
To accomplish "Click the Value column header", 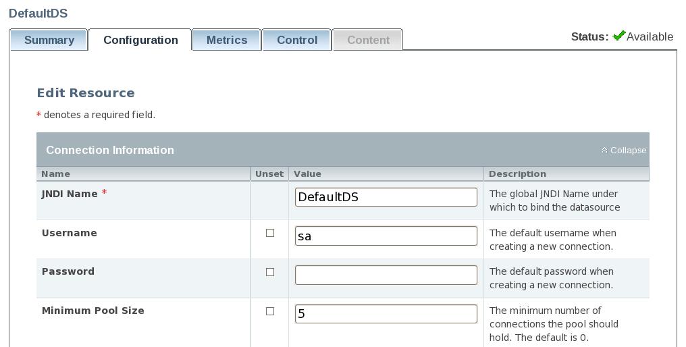I will [x=307, y=173].
